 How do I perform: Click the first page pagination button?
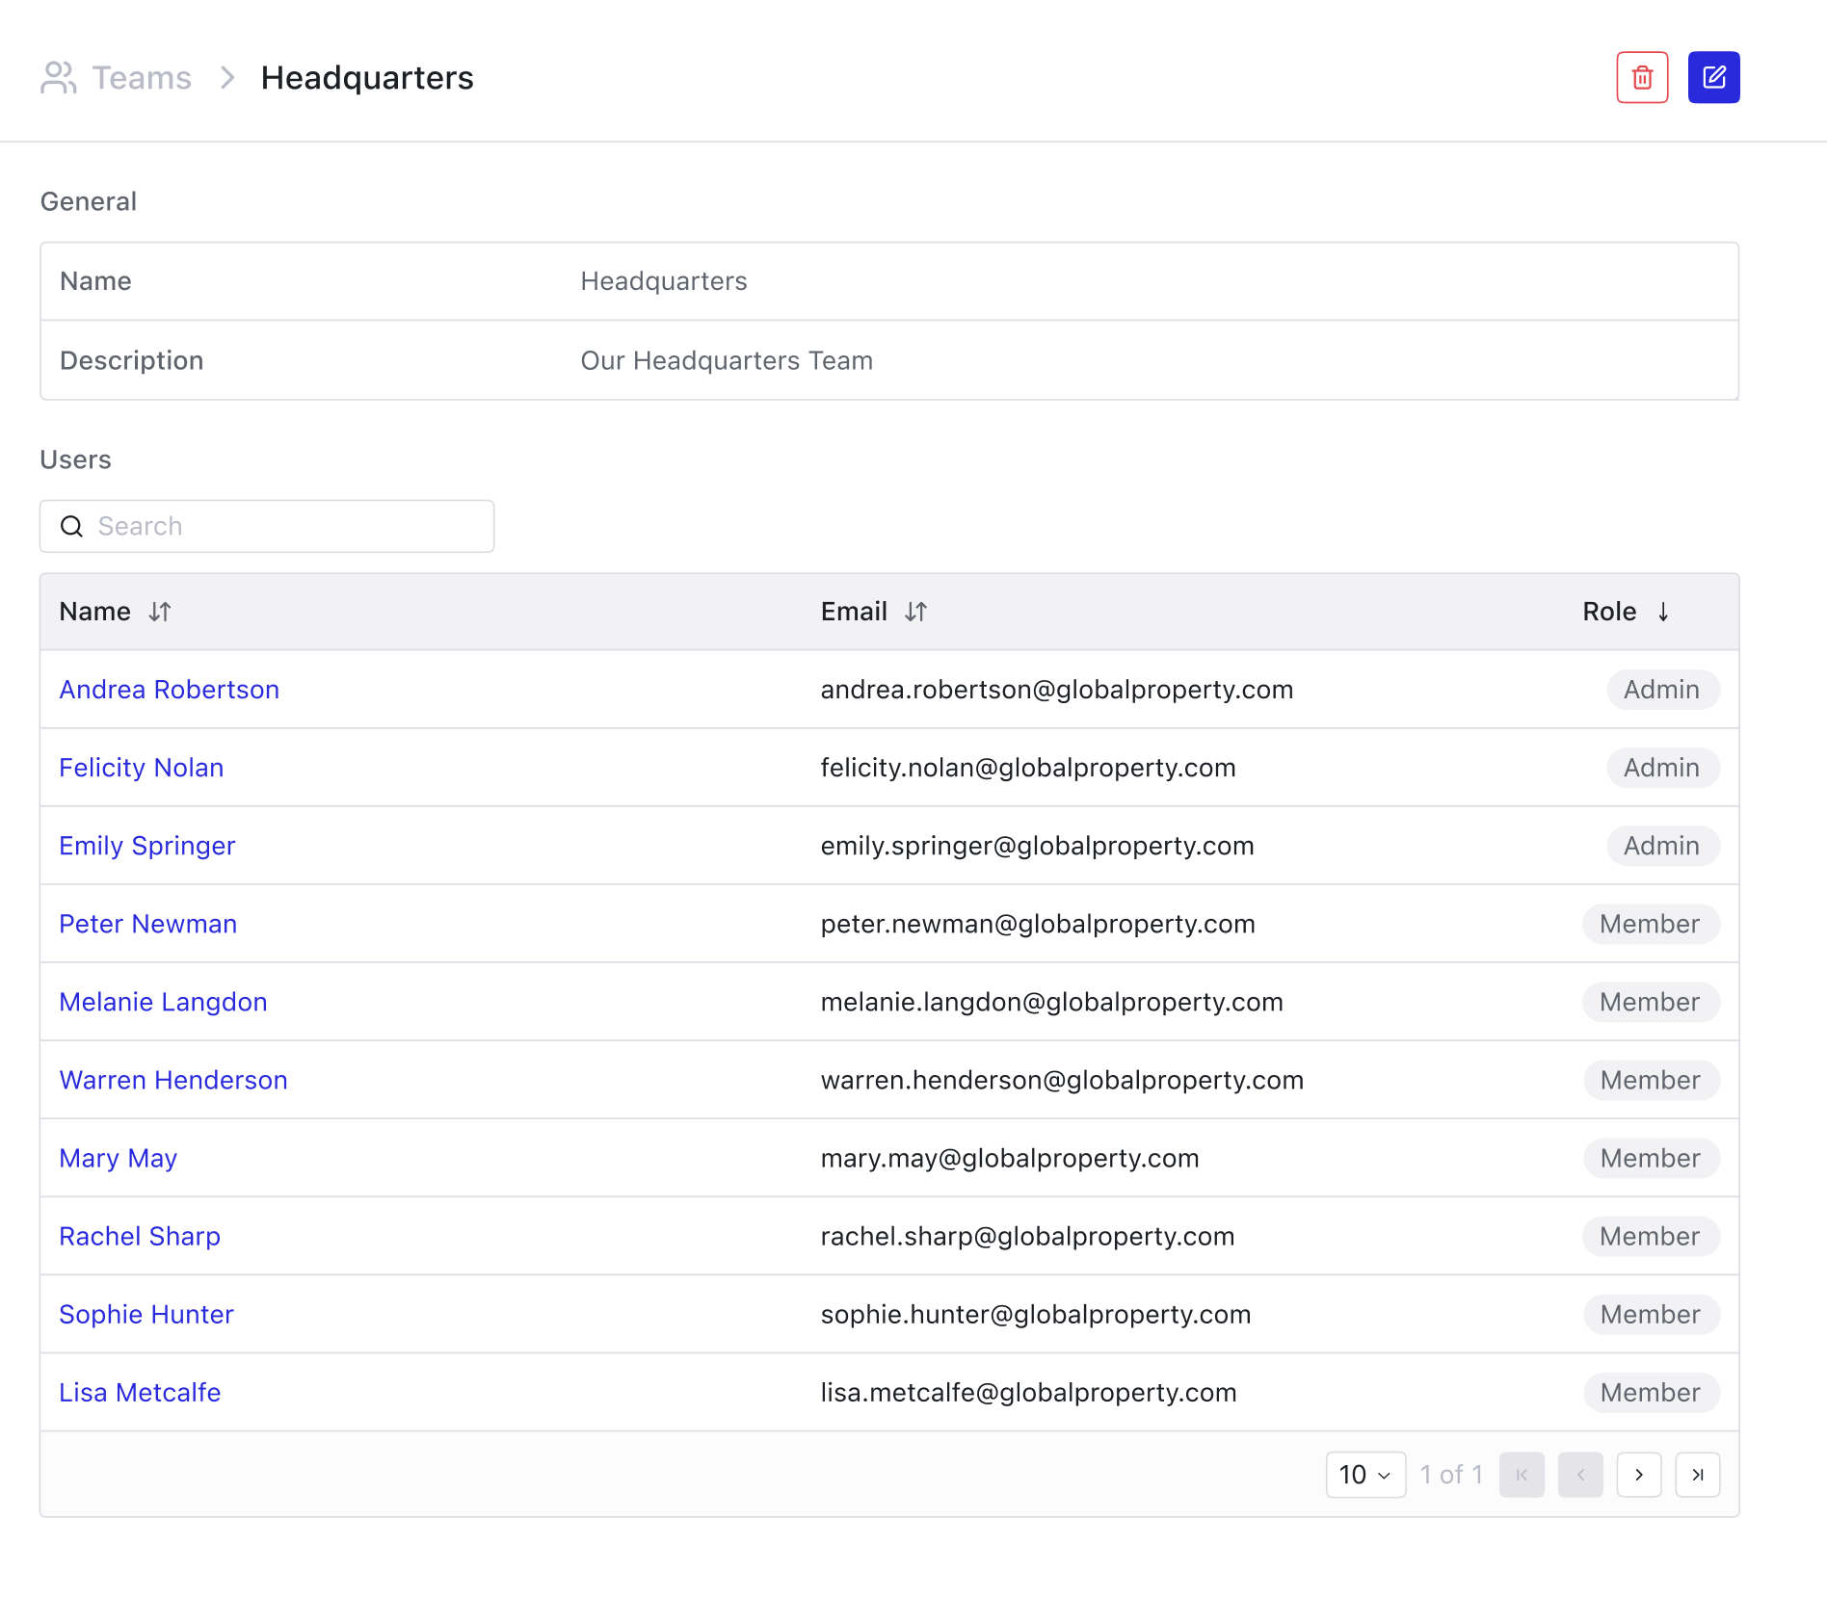(1522, 1475)
